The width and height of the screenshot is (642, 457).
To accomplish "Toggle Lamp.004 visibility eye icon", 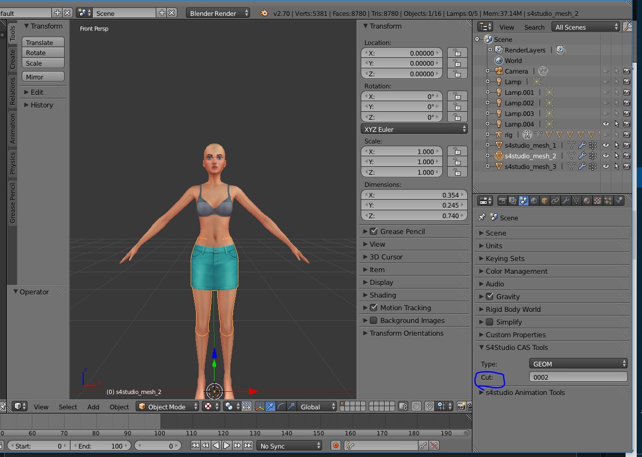I will click(606, 124).
